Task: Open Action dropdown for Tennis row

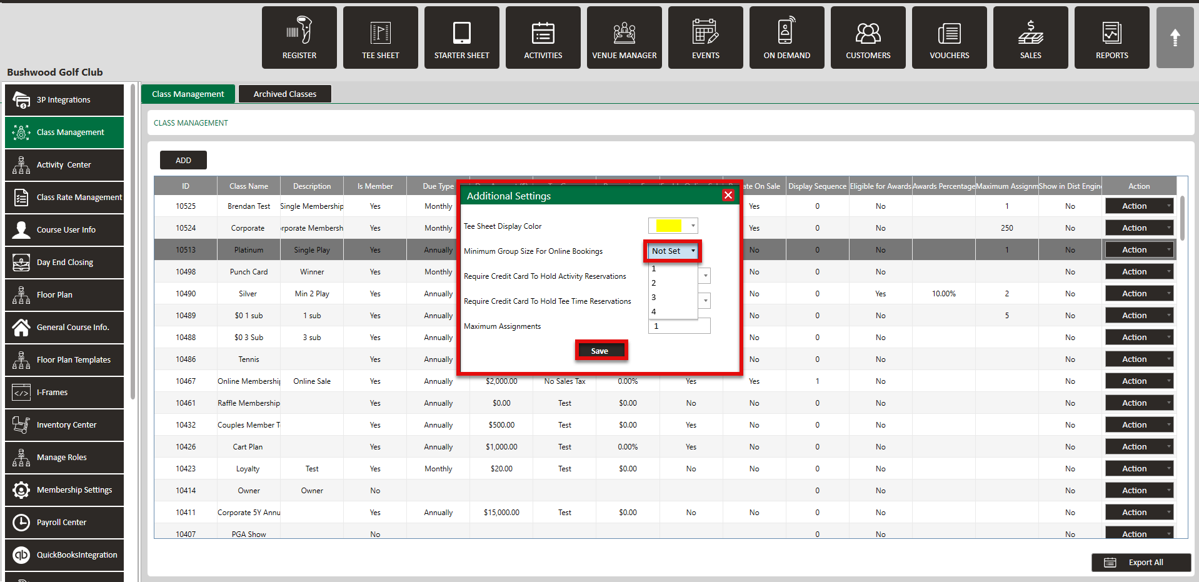Action: [x=1139, y=359]
